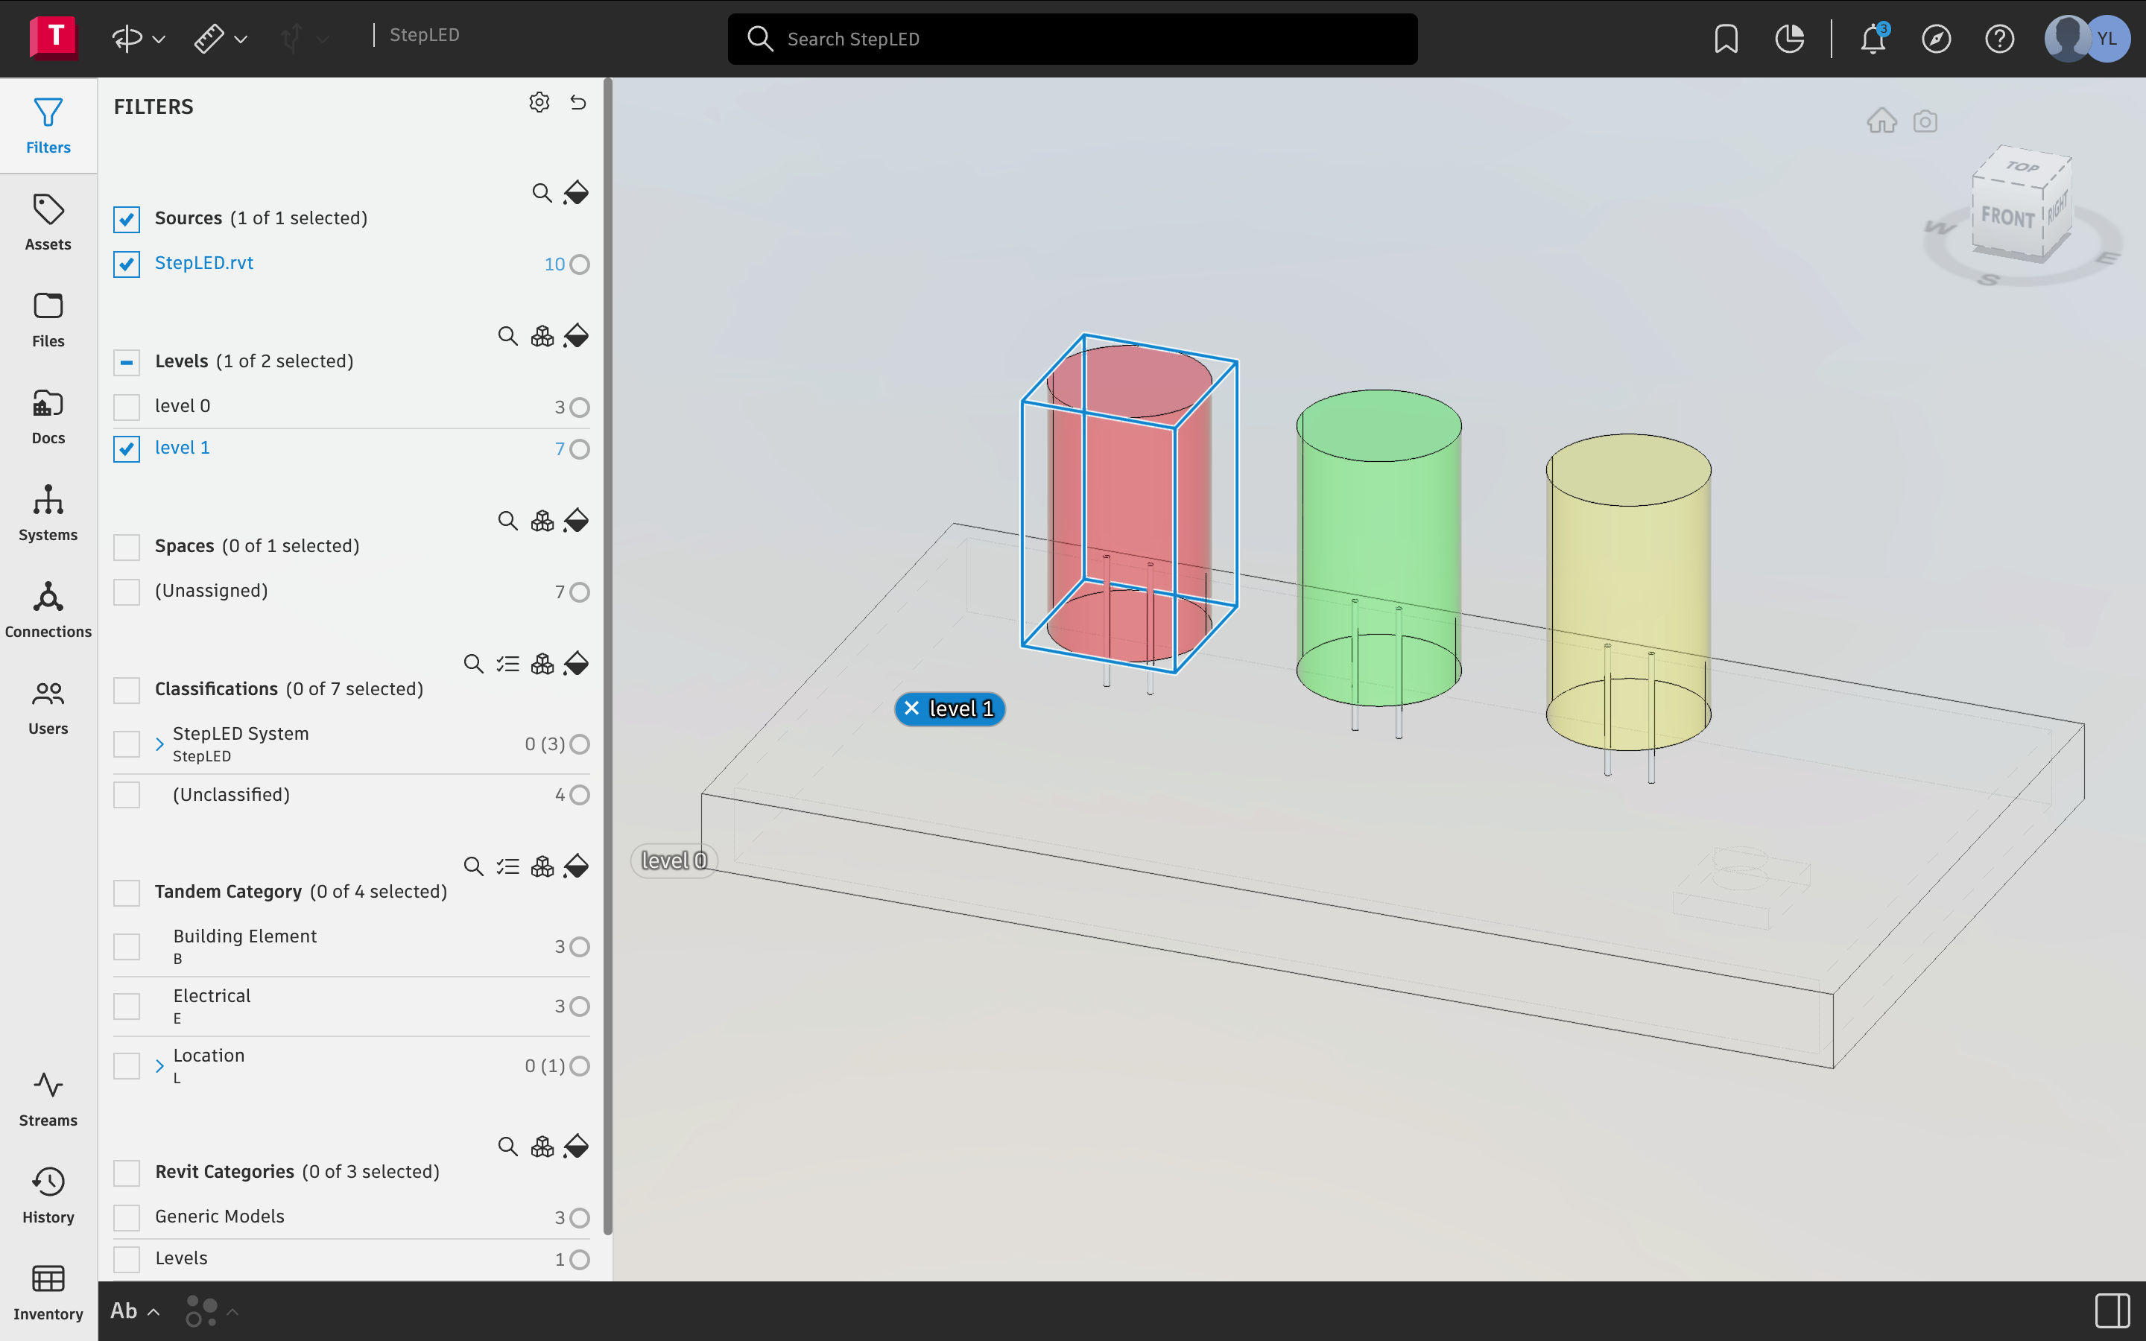Open the Streams panel
The height and width of the screenshot is (1341, 2146).
[48, 1099]
